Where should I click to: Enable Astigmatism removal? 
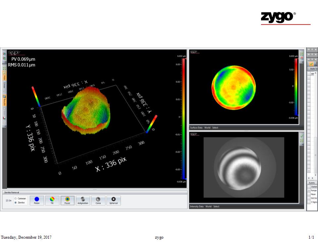click(82, 201)
